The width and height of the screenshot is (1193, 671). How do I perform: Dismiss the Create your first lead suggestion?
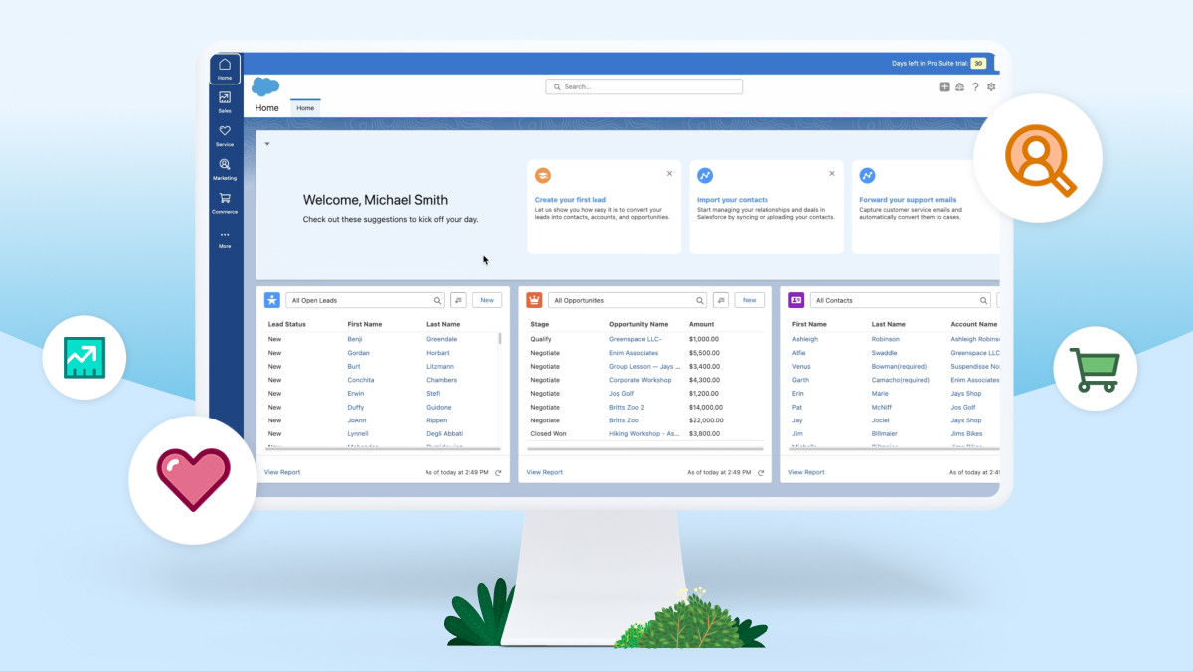point(669,173)
